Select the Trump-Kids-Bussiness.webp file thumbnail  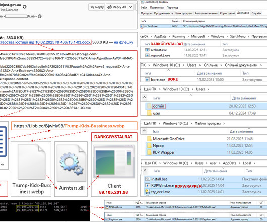click(x=32, y=162)
